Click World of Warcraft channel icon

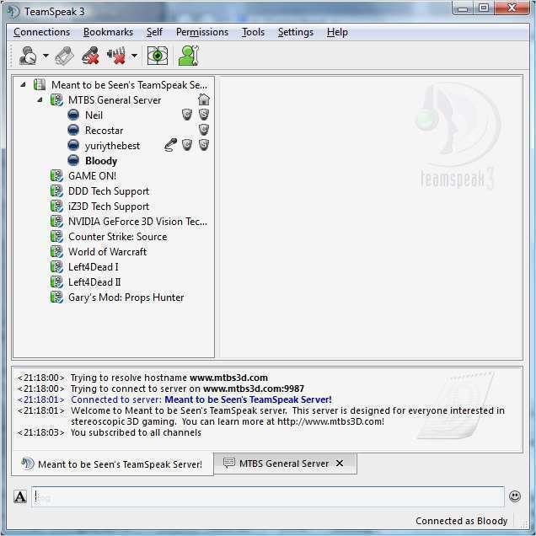tap(56, 252)
